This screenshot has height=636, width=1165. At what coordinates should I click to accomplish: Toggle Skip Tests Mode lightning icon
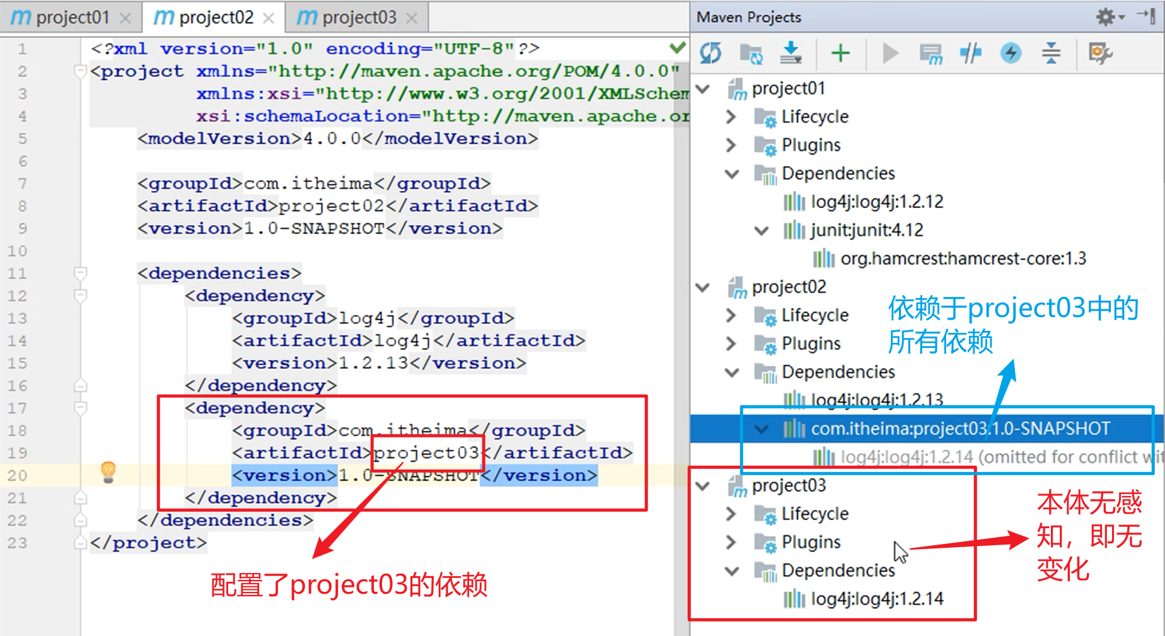tap(1011, 53)
